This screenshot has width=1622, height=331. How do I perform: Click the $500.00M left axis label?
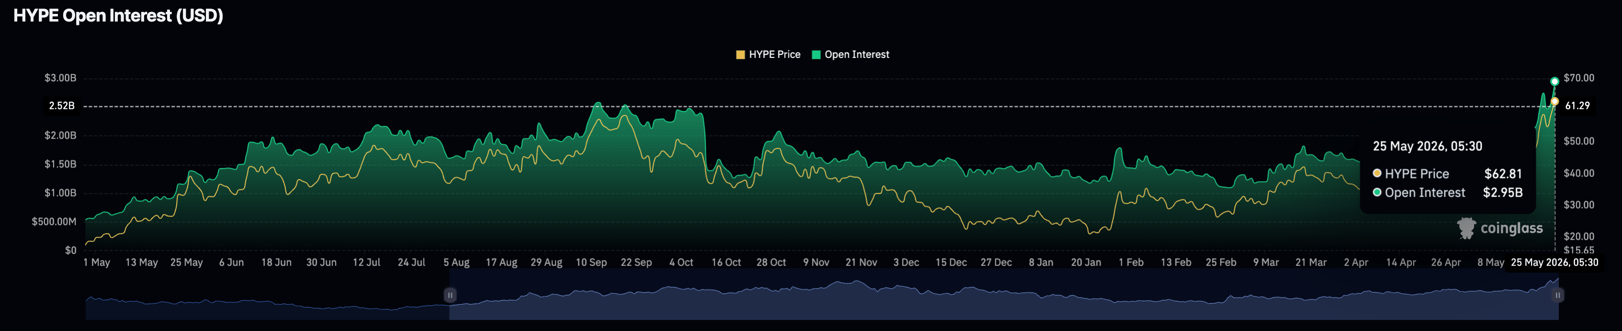click(54, 221)
